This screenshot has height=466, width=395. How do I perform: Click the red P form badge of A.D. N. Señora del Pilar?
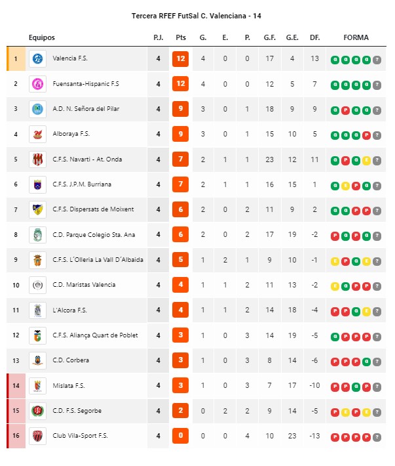[x=345, y=110]
